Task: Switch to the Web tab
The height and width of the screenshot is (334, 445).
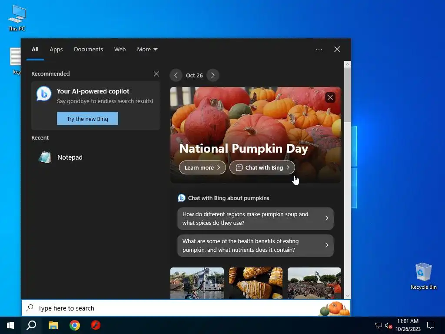Action: pos(120,50)
